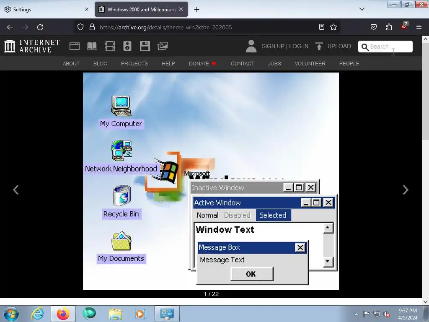Image resolution: width=429 pixels, height=322 pixels.
Task: Open a new tab with plus button
Action: pyautogui.click(x=197, y=10)
